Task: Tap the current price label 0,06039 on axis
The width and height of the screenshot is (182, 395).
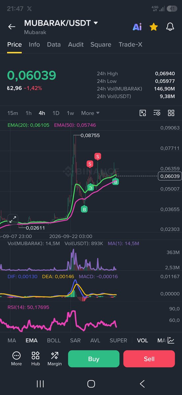Action: tap(170, 176)
